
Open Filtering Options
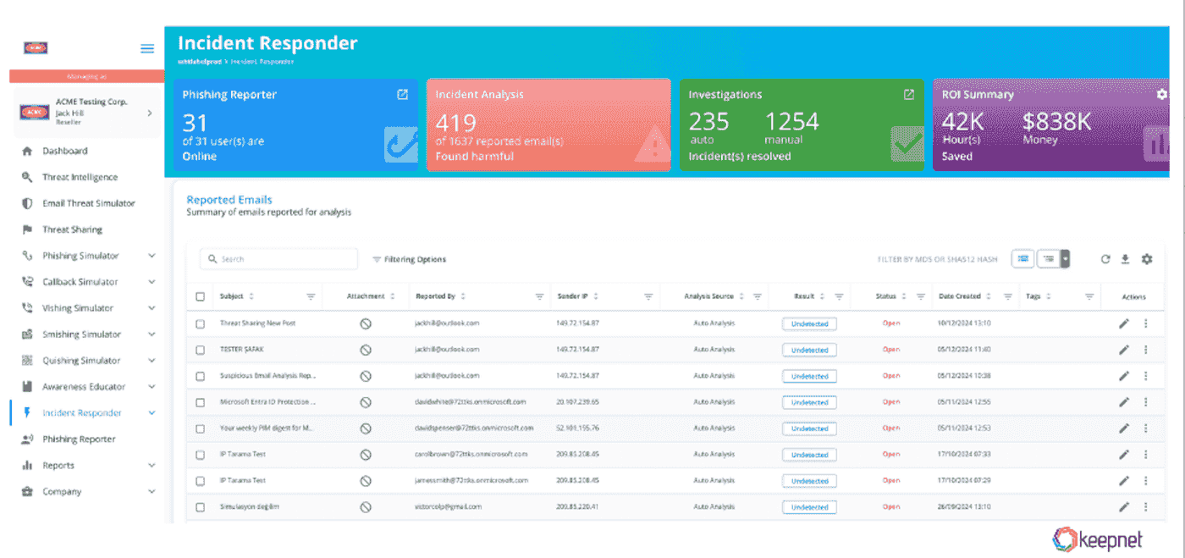click(x=410, y=259)
